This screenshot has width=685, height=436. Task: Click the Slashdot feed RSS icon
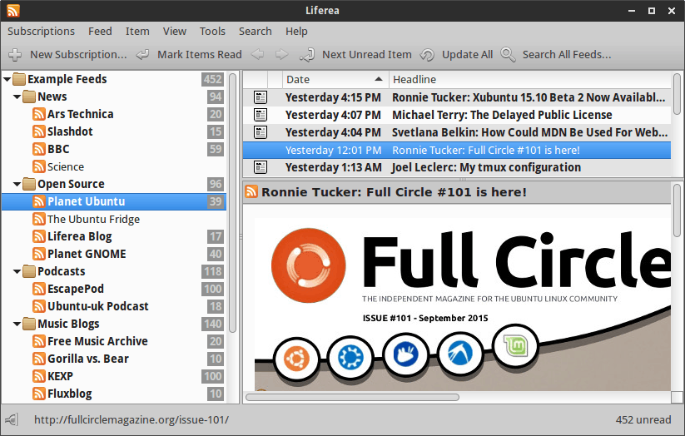[x=39, y=131]
